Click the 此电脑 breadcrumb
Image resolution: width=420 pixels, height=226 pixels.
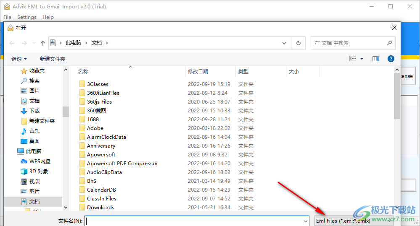coord(74,43)
